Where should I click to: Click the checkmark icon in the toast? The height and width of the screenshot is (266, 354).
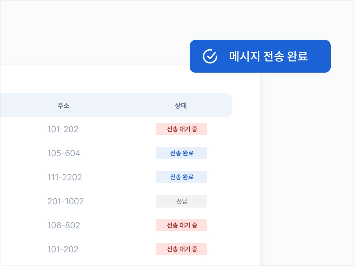coord(210,56)
